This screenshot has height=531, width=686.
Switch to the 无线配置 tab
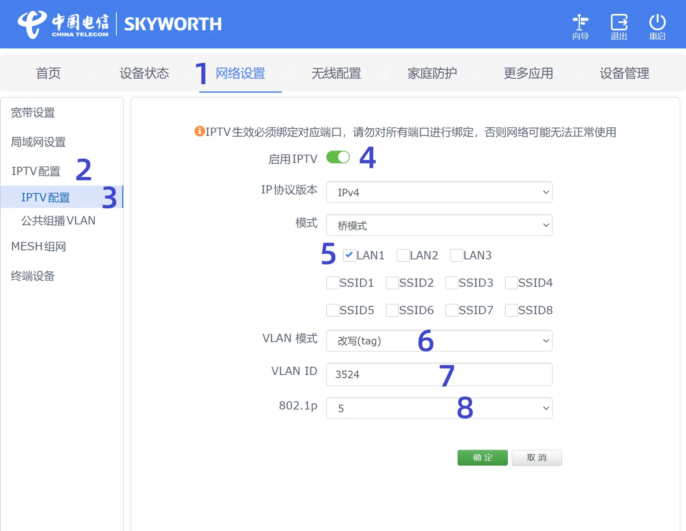point(336,73)
